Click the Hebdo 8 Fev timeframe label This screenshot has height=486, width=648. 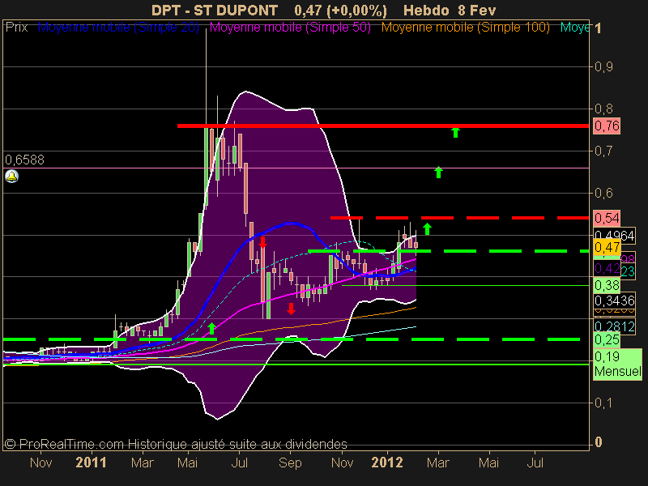pos(450,11)
